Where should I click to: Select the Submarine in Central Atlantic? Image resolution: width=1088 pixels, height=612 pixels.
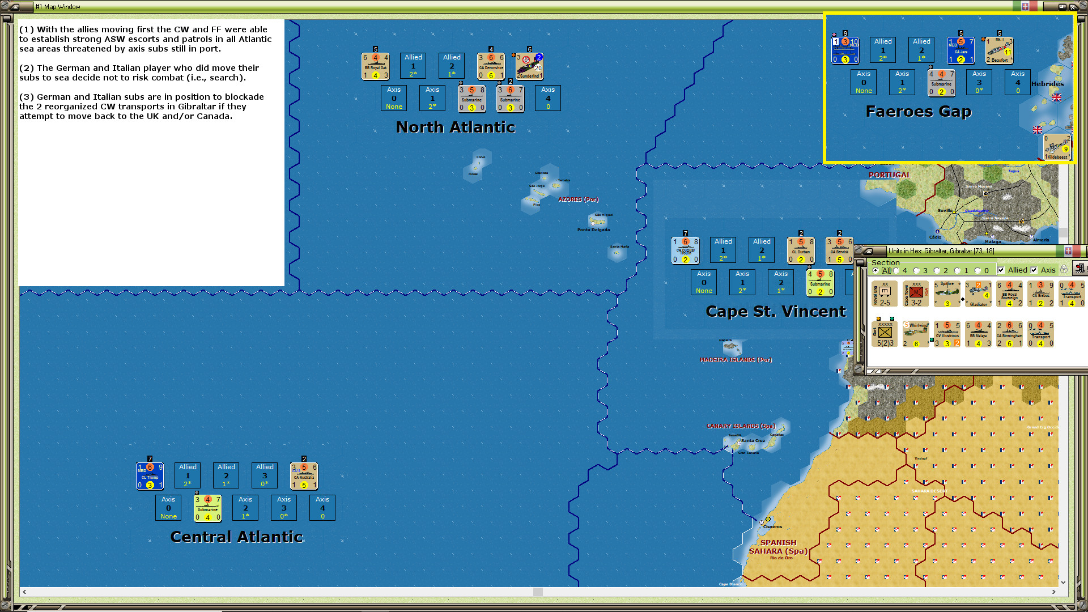pos(207,508)
